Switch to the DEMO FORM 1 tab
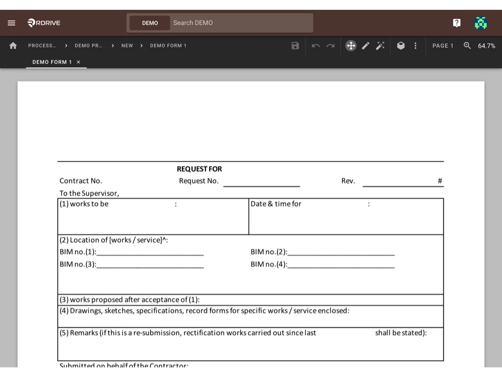Viewport: 502px width, 377px height. [52, 62]
